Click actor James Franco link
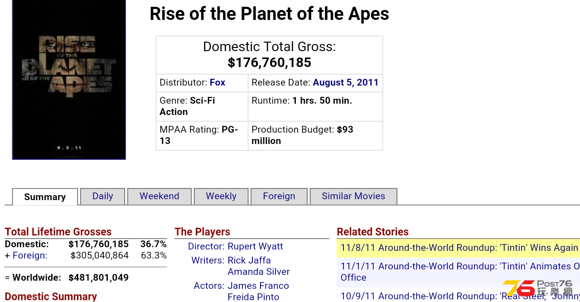The image size is (580, 302). [258, 286]
